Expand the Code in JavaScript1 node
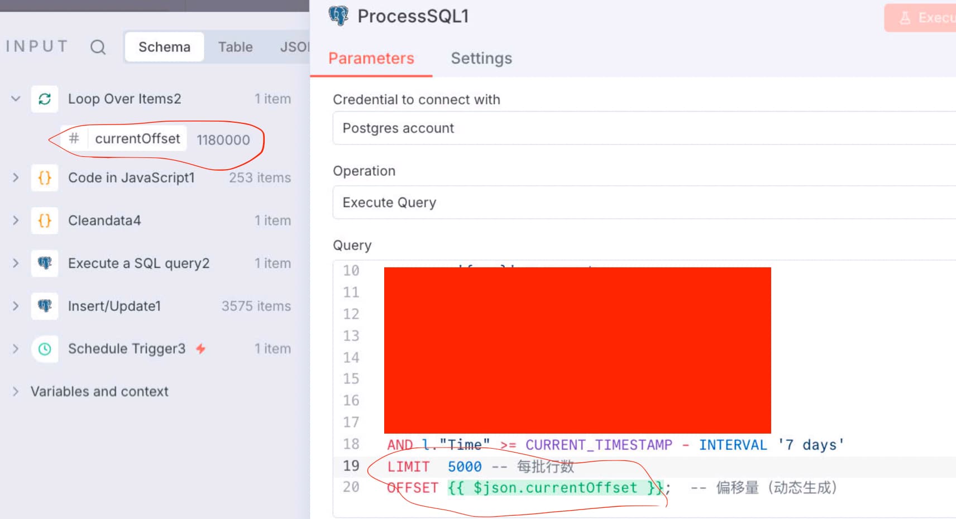This screenshot has height=519, width=956. 16,177
